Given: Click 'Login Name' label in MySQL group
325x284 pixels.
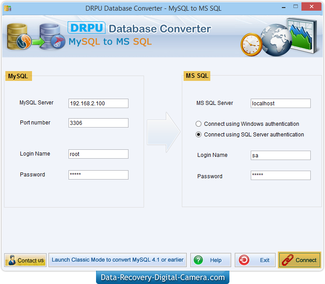Looking at the screenshot, I should click(x=35, y=154).
